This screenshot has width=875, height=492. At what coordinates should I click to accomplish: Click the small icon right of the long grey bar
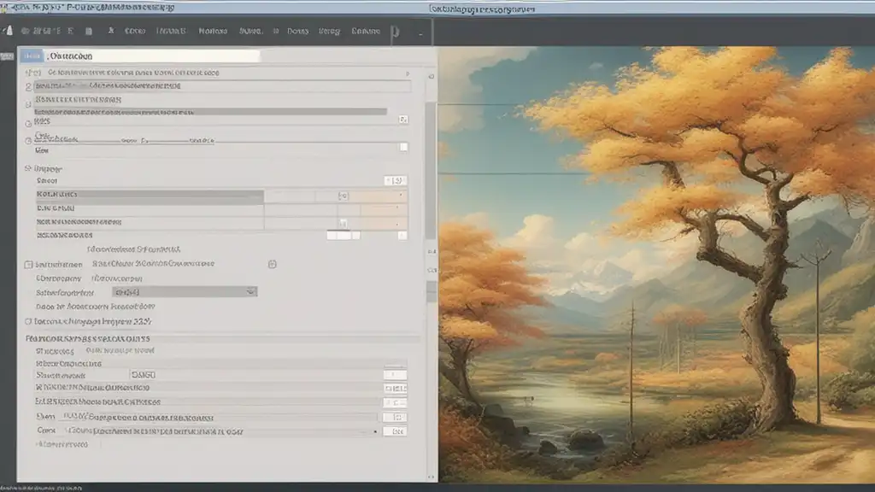pyautogui.click(x=403, y=120)
